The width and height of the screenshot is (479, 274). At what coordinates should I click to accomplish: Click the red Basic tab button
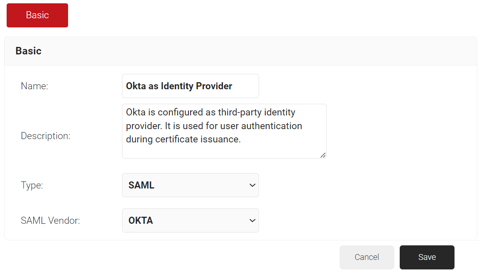tap(37, 15)
